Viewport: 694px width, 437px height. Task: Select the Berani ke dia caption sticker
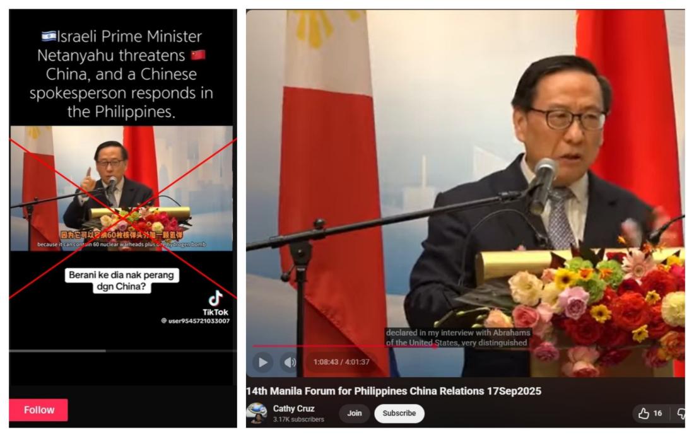point(122,281)
